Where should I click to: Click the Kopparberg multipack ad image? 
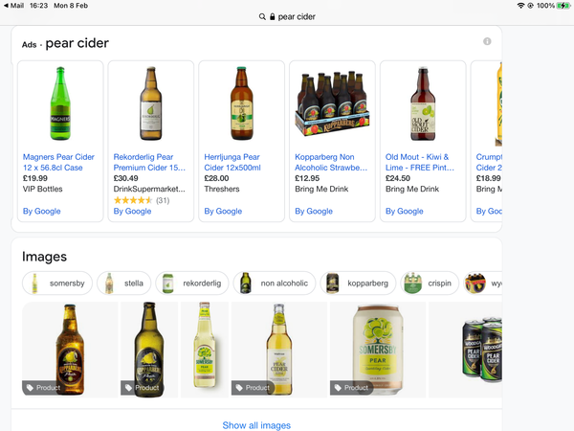[x=332, y=103]
